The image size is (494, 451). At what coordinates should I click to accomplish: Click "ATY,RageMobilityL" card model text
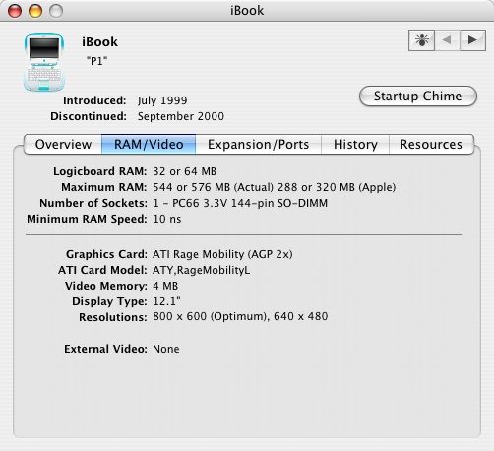click(x=201, y=270)
